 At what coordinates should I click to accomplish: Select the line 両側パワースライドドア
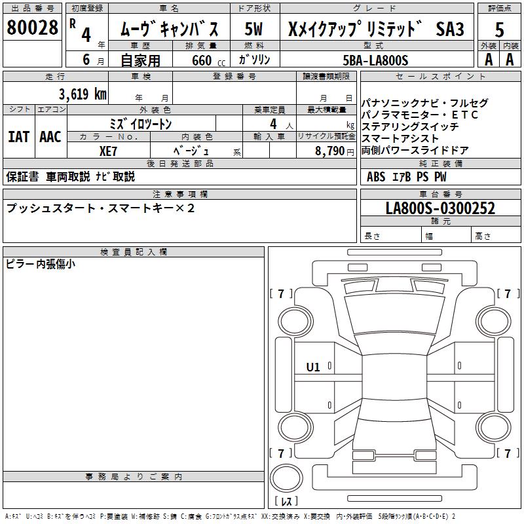(415, 151)
